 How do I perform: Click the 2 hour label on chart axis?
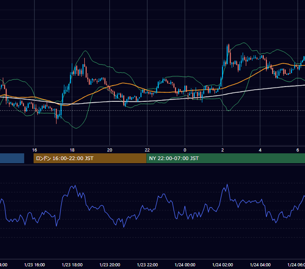point(222,150)
